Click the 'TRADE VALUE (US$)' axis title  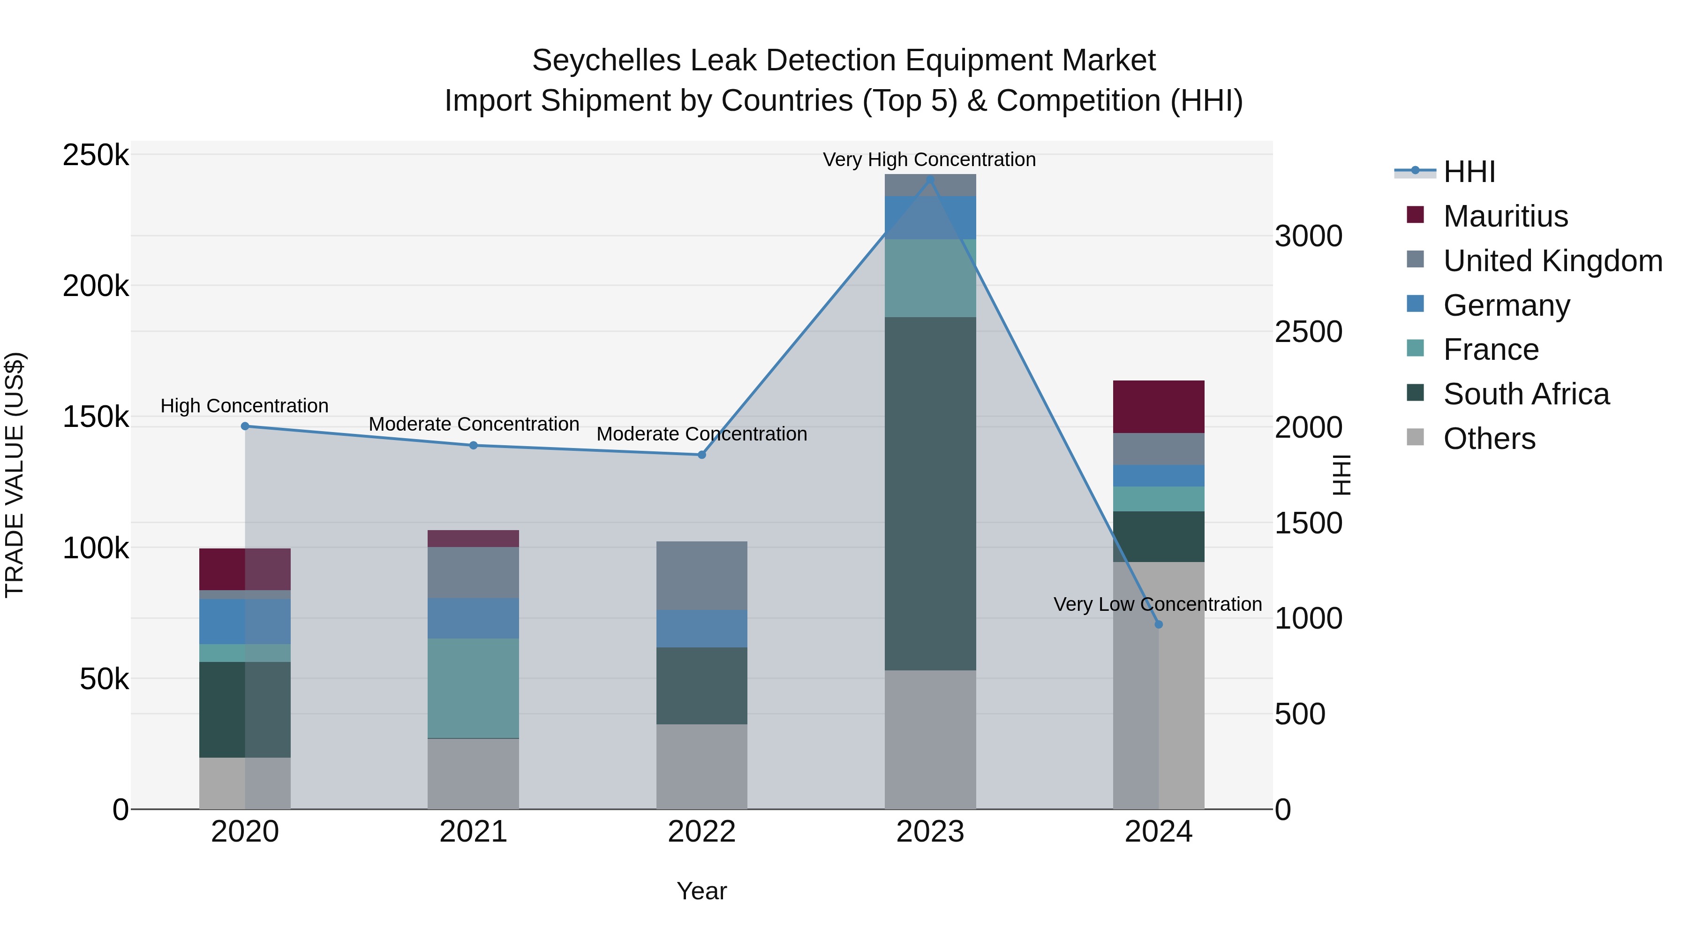coord(15,475)
